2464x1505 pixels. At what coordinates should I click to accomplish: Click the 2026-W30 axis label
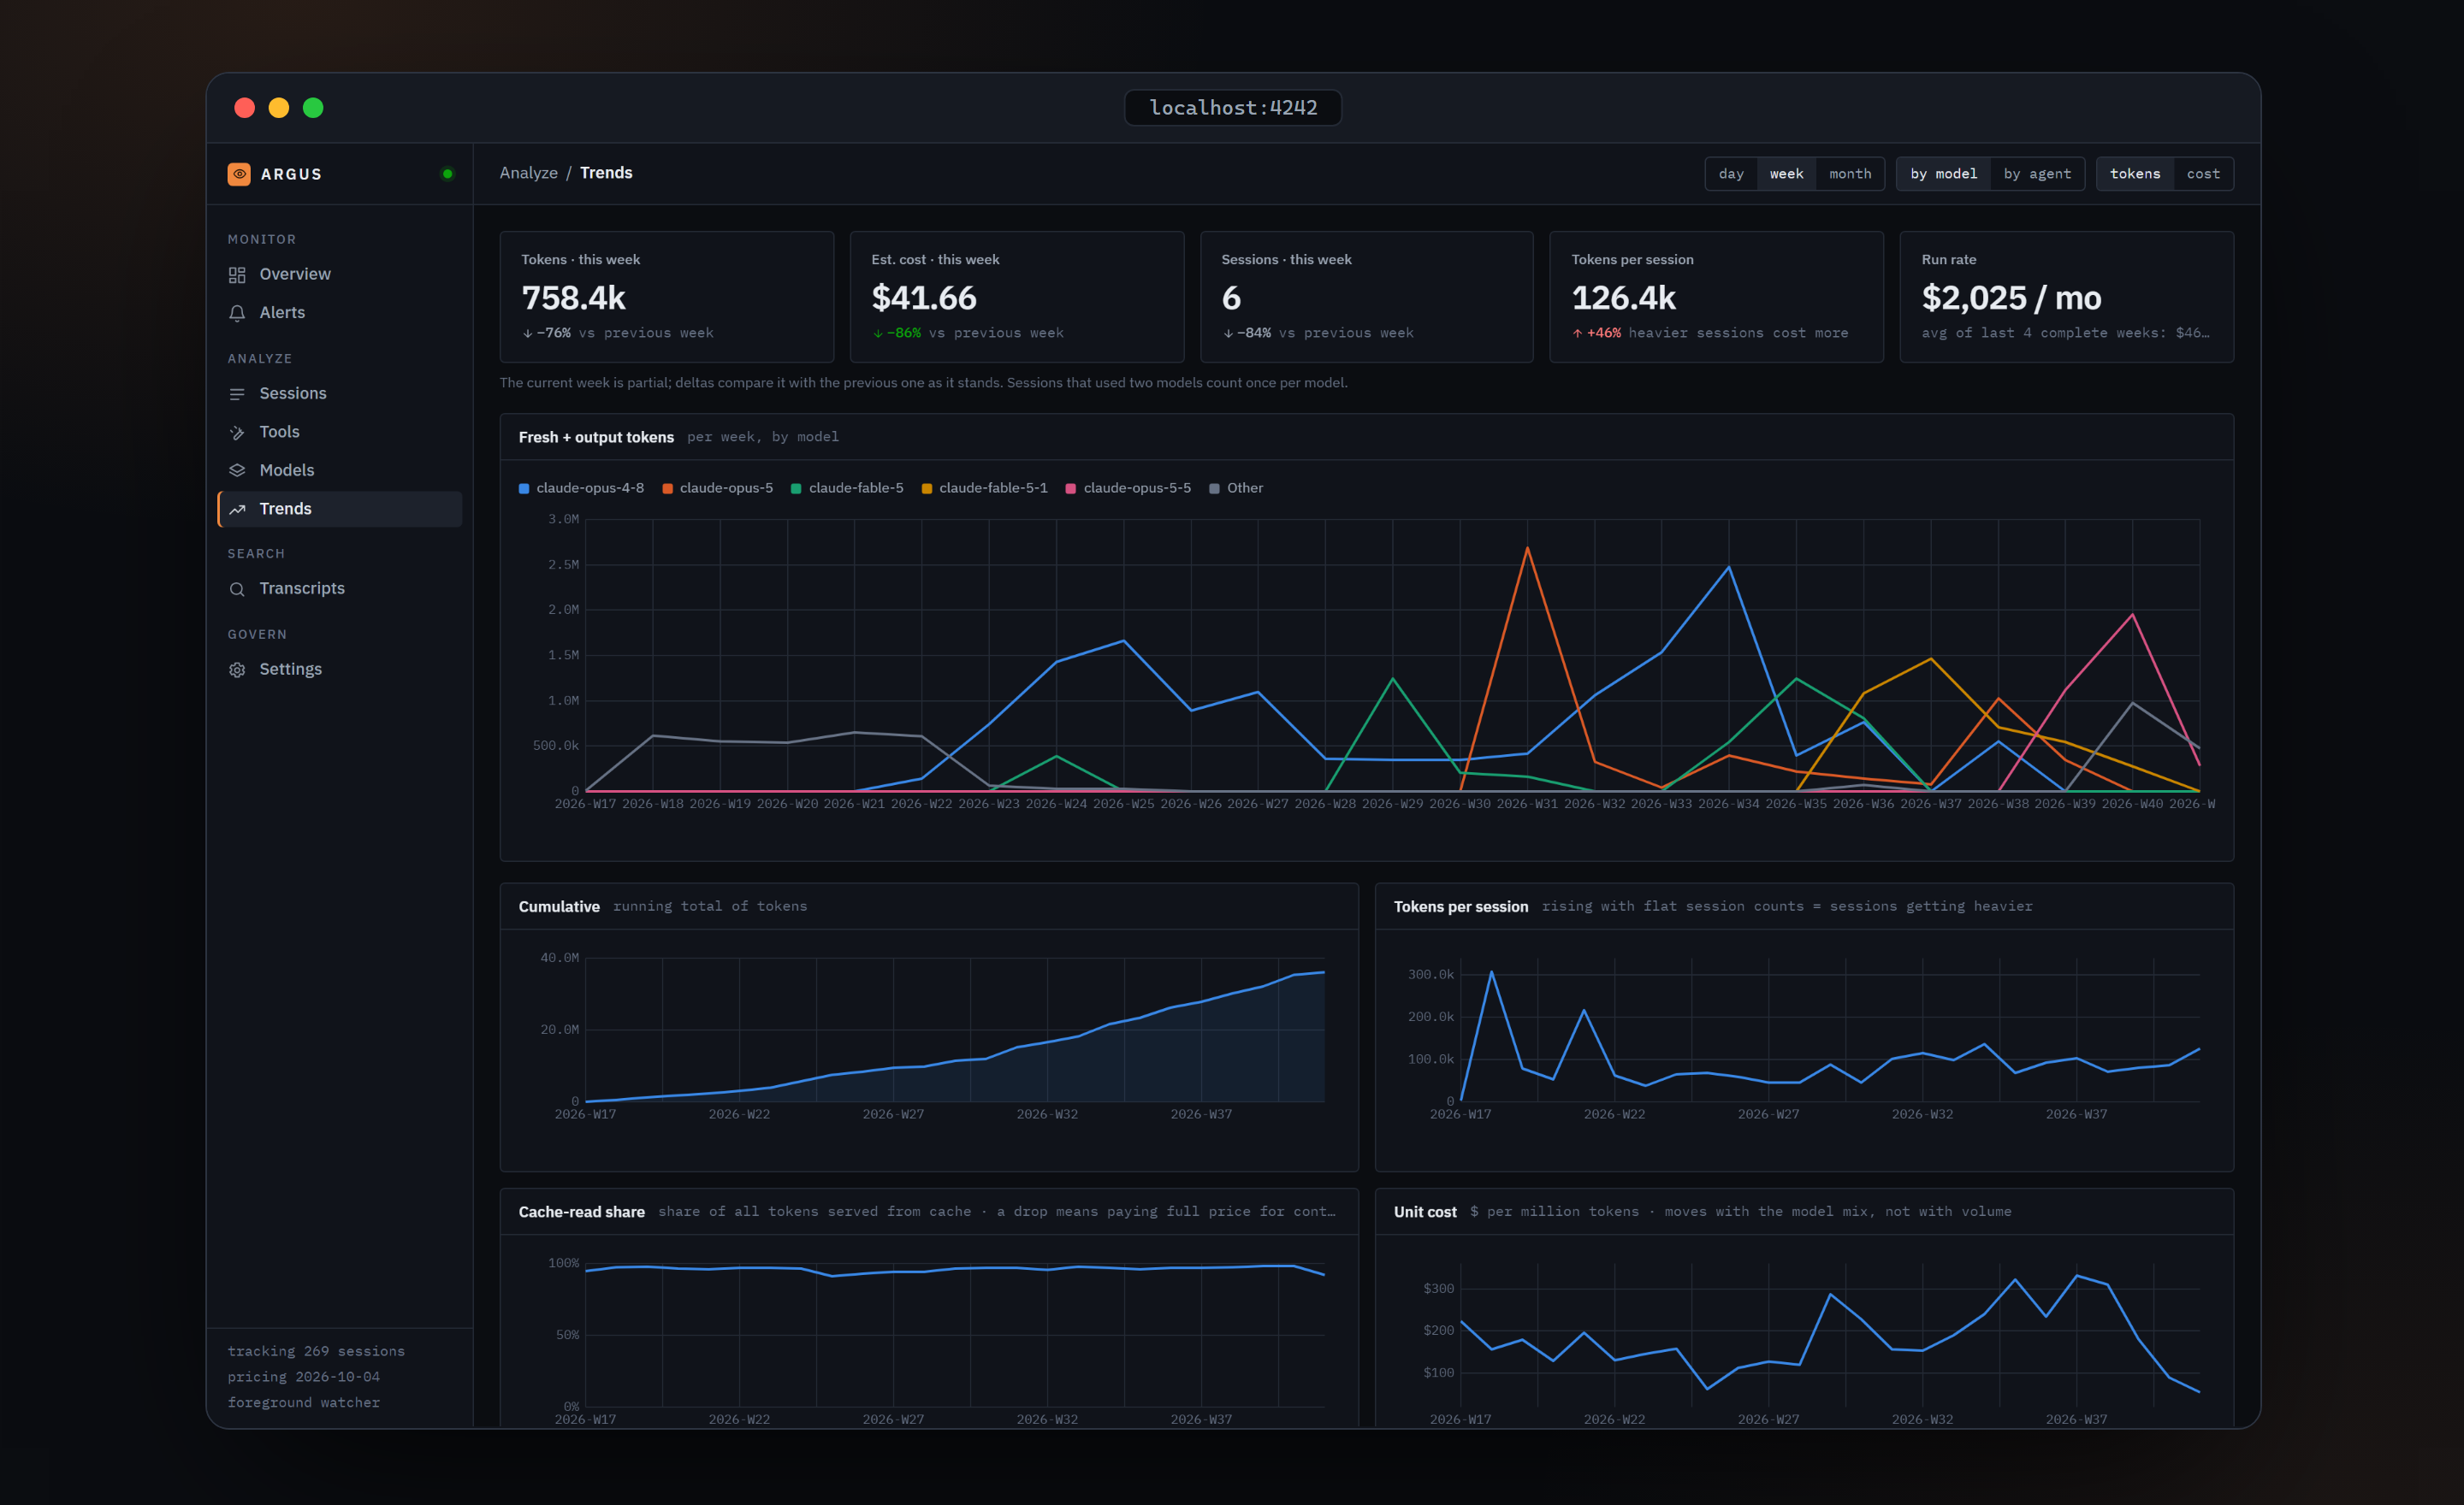1459,805
